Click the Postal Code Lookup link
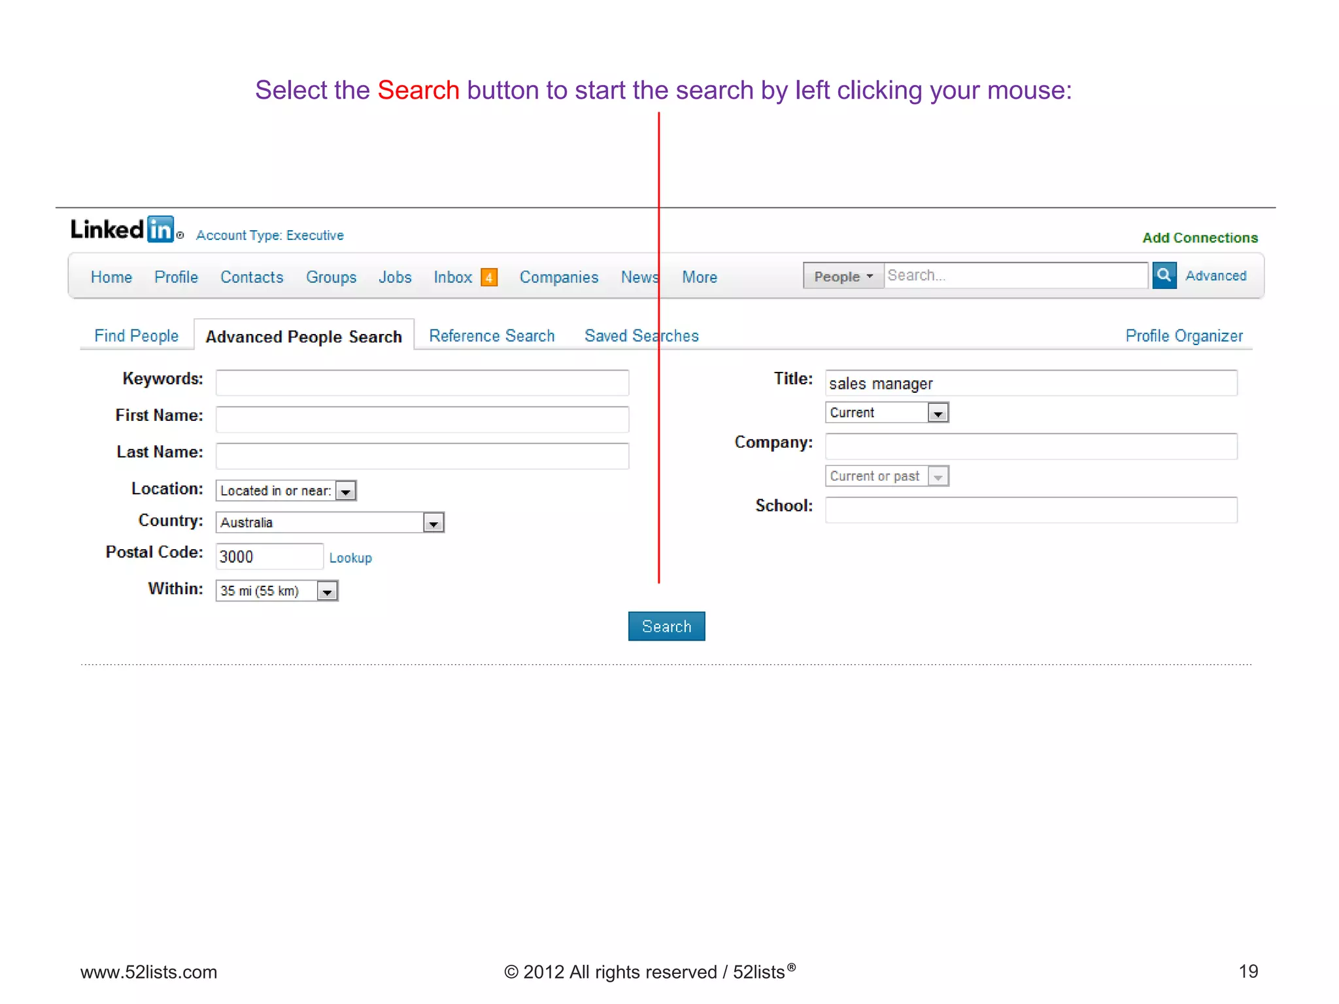The width and height of the screenshot is (1339, 1004). point(350,558)
